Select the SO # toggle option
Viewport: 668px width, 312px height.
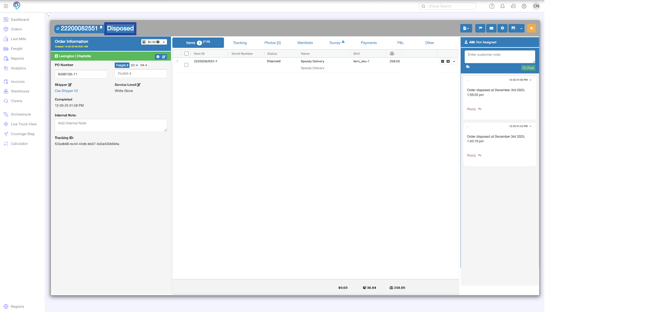click(x=134, y=65)
